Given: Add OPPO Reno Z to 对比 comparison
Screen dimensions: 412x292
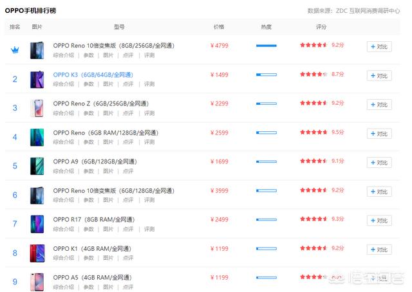Looking at the screenshot, I should pos(379,105).
